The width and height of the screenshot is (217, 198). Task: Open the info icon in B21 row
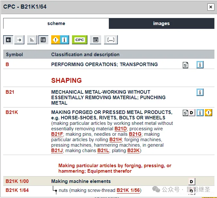[x=200, y=92]
